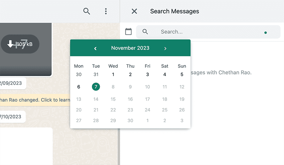Screen dimensions: 284x165
Task: Go to previous month in calendar
Action: coord(95,48)
